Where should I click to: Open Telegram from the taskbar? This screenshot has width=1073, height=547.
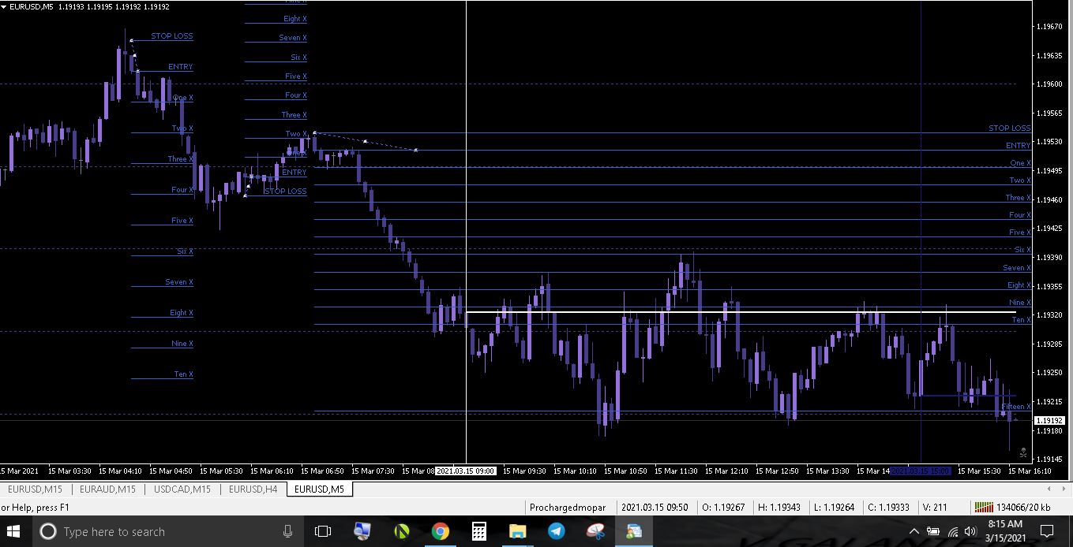557,531
